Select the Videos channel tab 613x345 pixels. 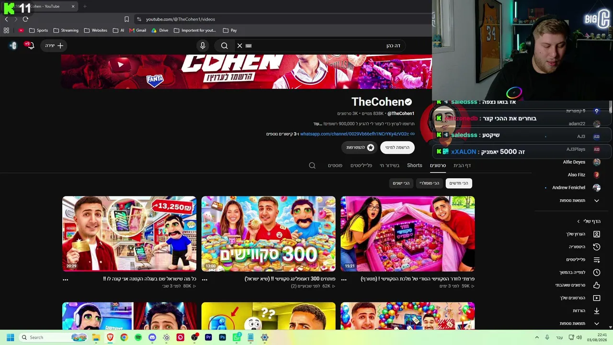coord(438,165)
